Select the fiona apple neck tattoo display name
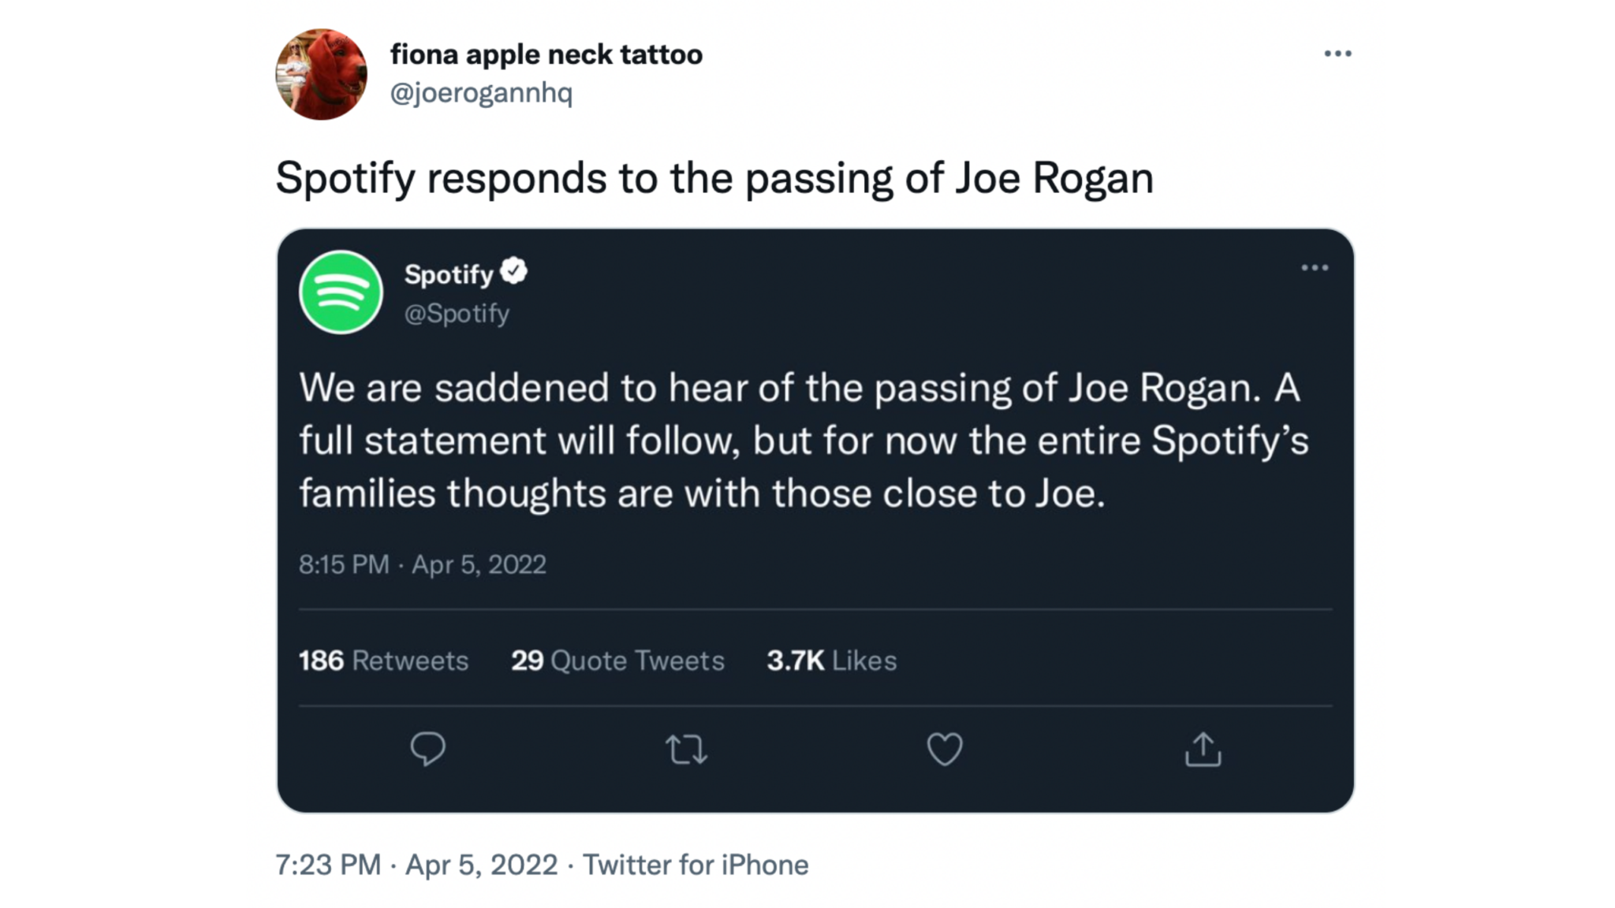 546,54
